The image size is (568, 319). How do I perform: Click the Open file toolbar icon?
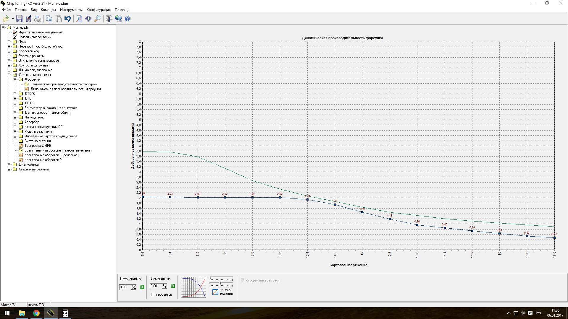click(6, 19)
